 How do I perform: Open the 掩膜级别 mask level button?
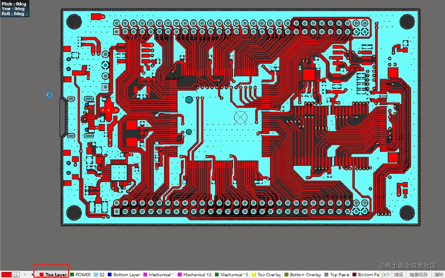pyautogui.click(x=419, y=275)
